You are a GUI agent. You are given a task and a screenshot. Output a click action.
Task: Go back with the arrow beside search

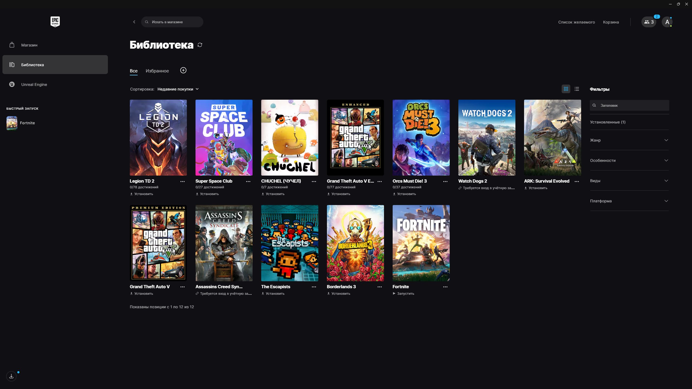point(134,22)
